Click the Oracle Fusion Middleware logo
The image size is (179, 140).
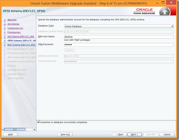click(x=144, y=11)
